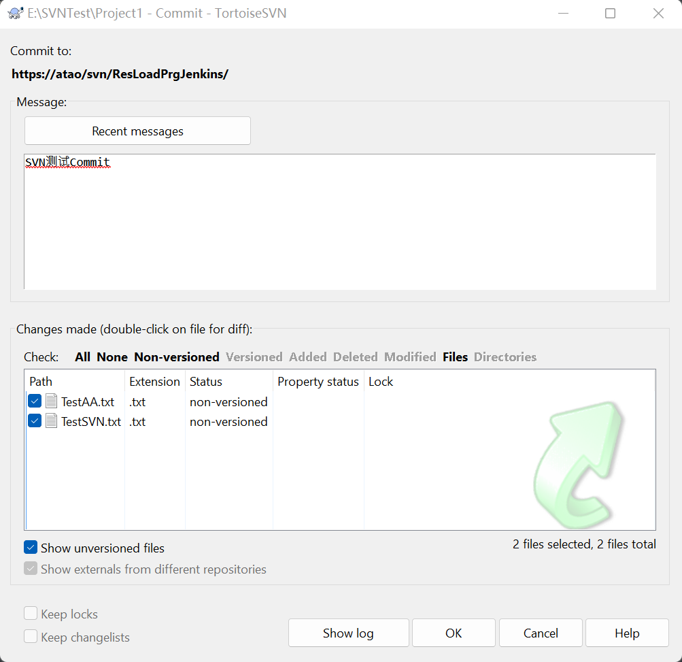Click the TestAA.txt file icon
This screenshot has height=662, width=682.
point(52,401)
